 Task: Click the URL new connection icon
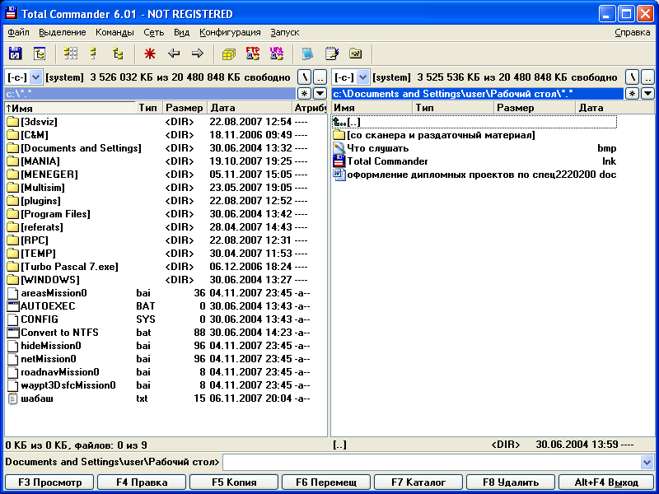point(277,54)
